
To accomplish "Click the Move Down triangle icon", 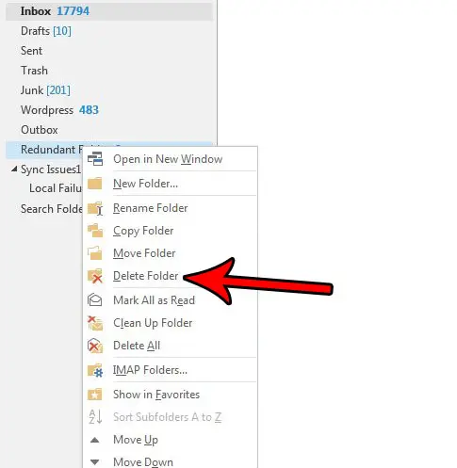I will click(x=95, y=461).
